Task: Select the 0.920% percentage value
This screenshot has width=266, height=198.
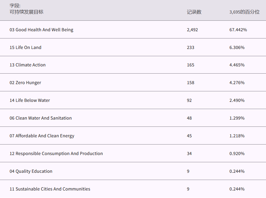Action: click(x=237, y=154)
